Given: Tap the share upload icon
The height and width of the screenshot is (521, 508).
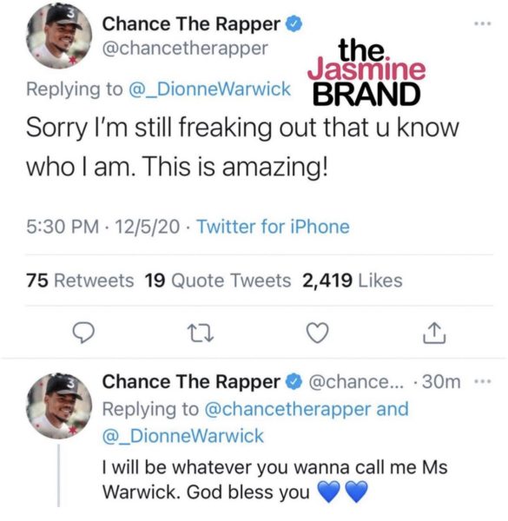Looking at the screenshot, I should click(434, 333).
